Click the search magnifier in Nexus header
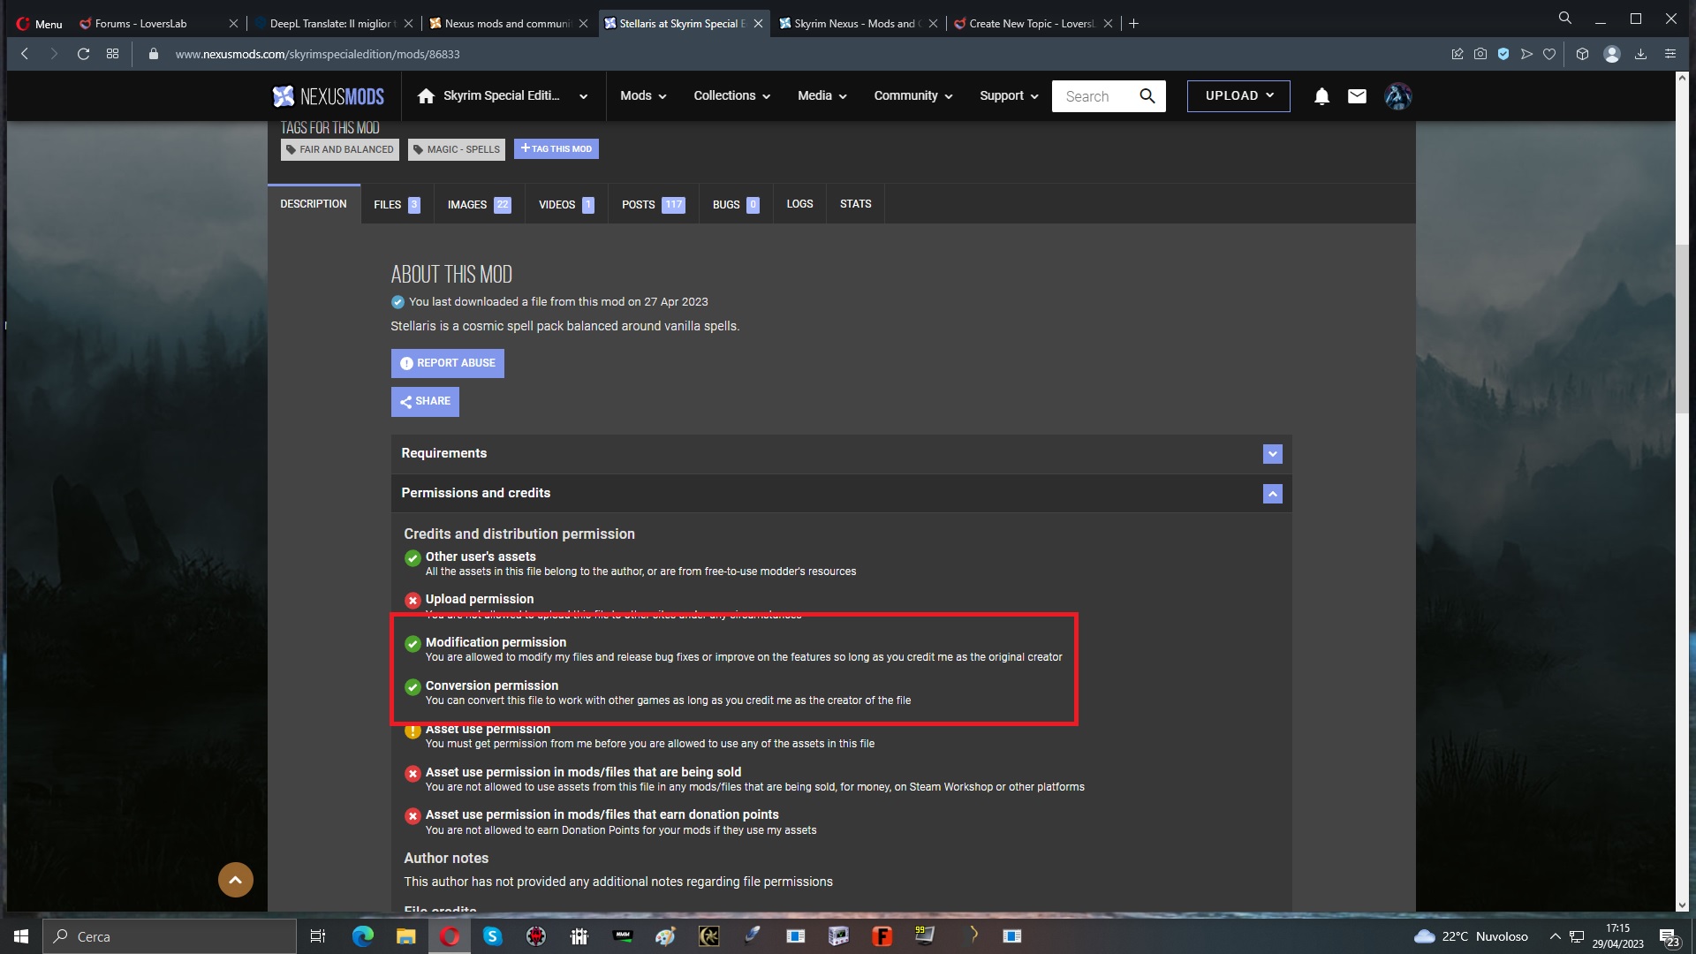 point(1147,96)
